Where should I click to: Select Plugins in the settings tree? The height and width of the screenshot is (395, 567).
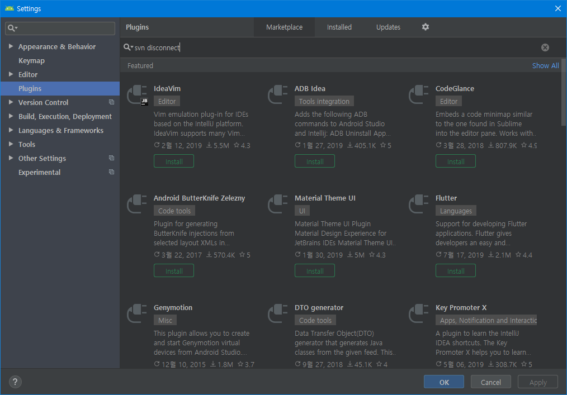click(x=60, y=88)
